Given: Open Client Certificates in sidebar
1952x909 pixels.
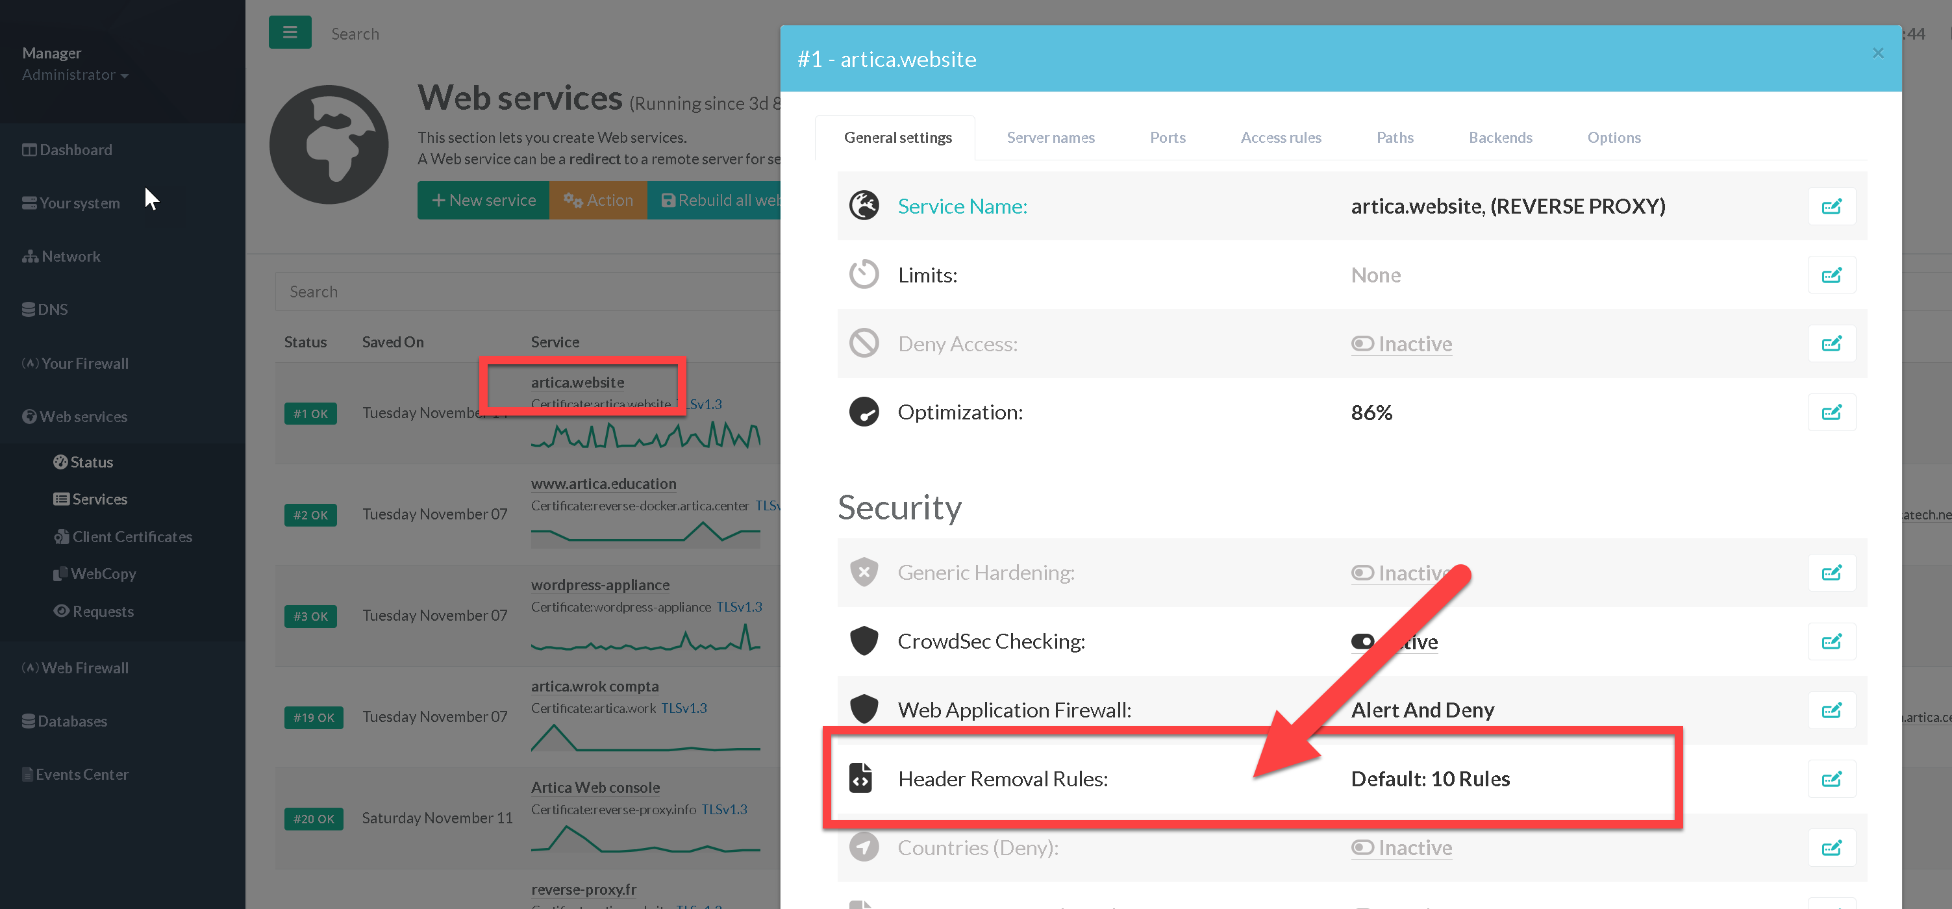Looking at the screenshot, I should click(x=132, y=536).
